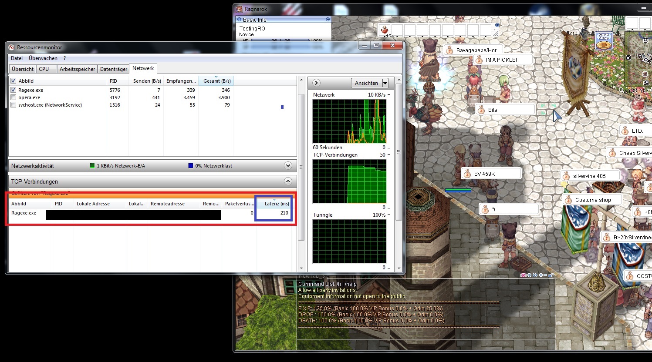Open the Datei menu in Ressourcenmonitor
This screenshot has height=362, width=652.
point(17,58)
